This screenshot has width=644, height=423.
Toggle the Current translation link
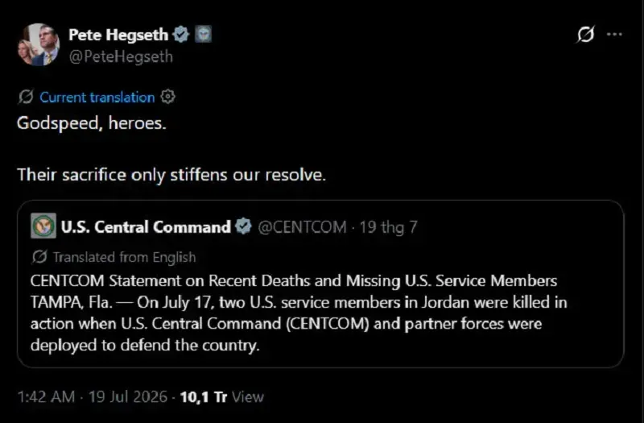click(x=97, y=97)
